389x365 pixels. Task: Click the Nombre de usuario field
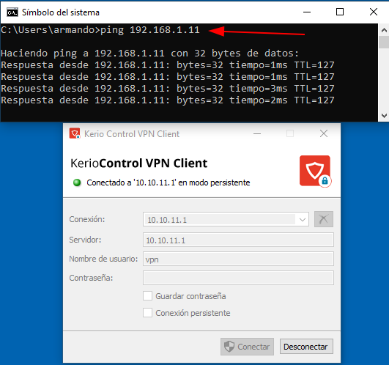click(238, 259)
